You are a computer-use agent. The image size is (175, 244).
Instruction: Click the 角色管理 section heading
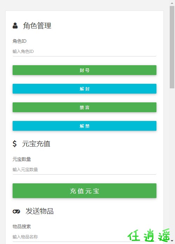37,26
